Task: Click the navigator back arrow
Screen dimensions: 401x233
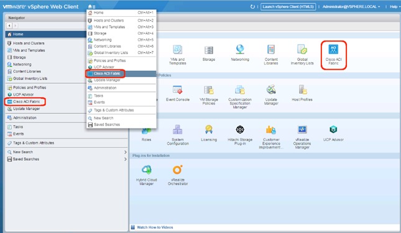Action: point(9,25)
